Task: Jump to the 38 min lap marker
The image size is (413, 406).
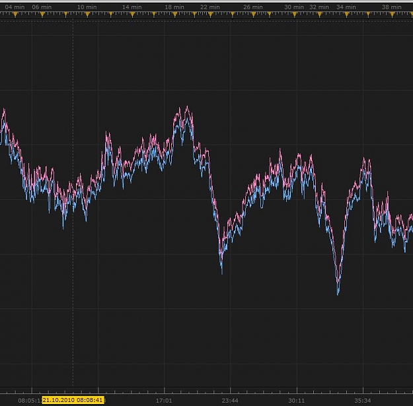Action: tap(393, 15)
